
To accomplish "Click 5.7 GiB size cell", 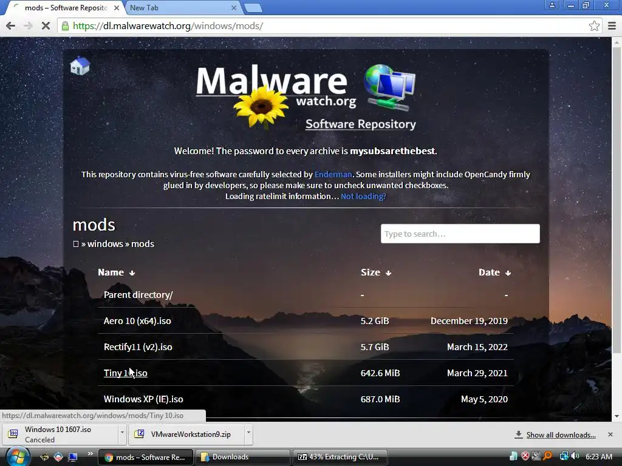I will [x=374, y=347].
